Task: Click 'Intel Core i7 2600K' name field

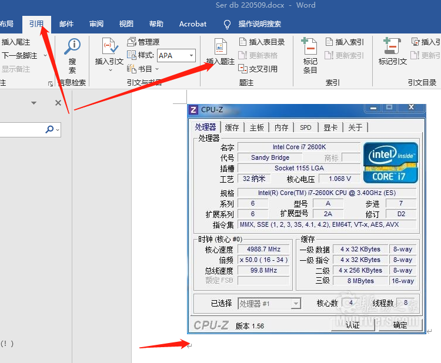Action: click(299, 147)
